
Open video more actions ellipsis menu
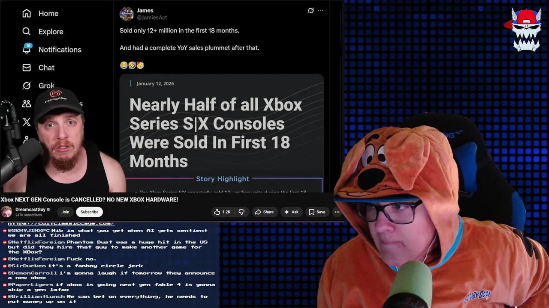[x=337, y=212]
